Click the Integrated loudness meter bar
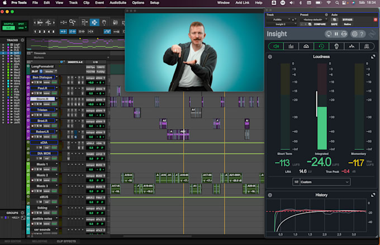 tap(322, 106)
